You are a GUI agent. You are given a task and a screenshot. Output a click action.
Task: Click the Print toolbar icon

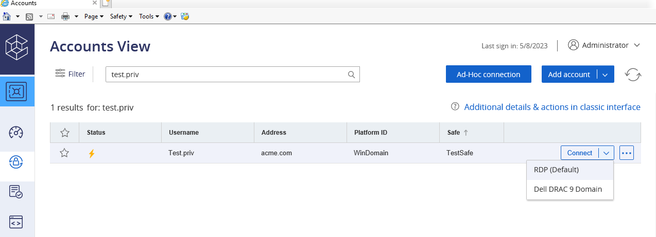(65, 16)
